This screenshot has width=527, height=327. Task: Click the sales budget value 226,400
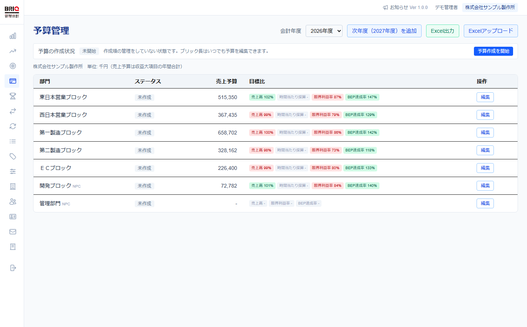(x=227, y=168)
